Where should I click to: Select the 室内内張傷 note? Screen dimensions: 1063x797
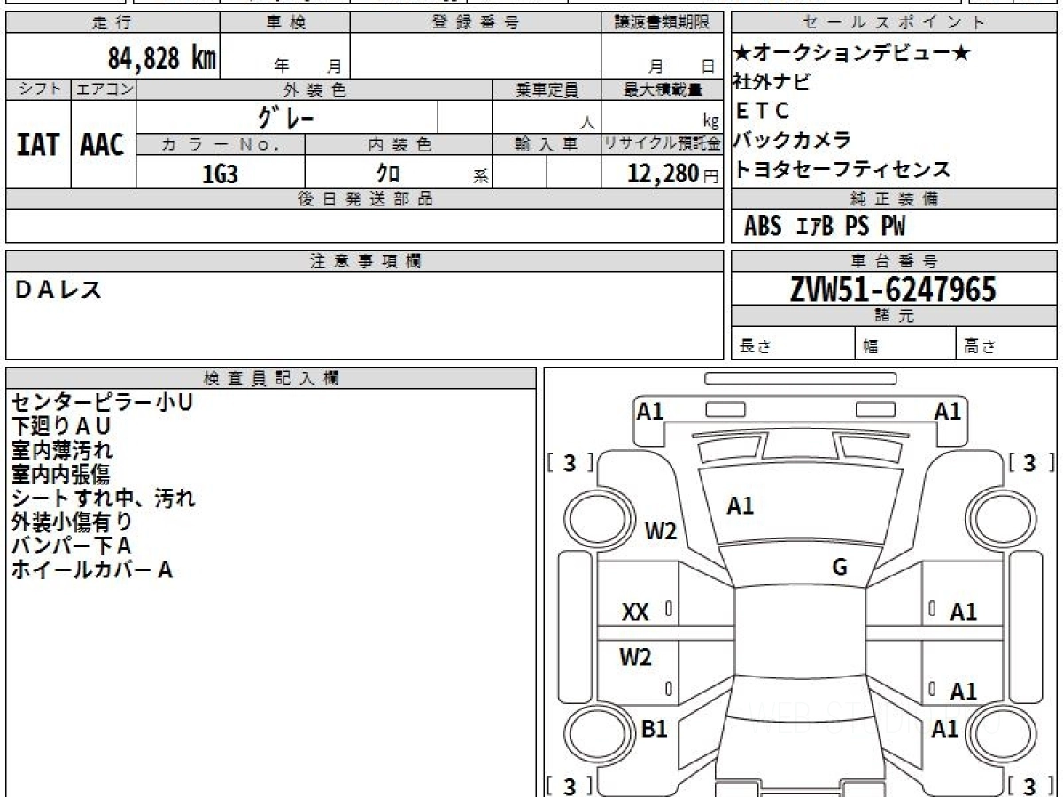[x=60, y=475]
